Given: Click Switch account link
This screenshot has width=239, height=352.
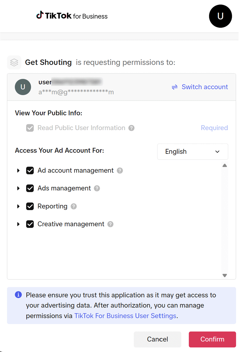Looking at the screenshot, I should [200, 87].
